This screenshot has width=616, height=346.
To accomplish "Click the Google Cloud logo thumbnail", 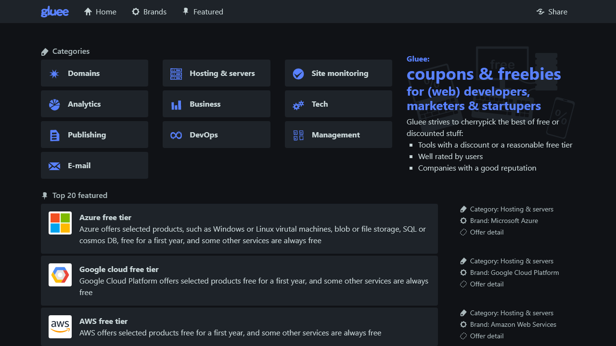I will tap(60, 275).
